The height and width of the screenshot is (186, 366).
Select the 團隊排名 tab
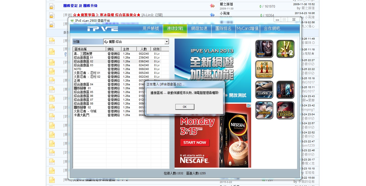pyautogui.click(x=223, y=29)
